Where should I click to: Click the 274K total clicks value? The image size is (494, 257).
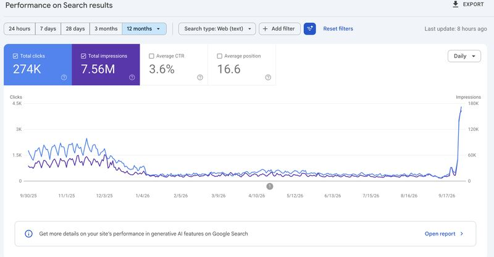point(27,69)
